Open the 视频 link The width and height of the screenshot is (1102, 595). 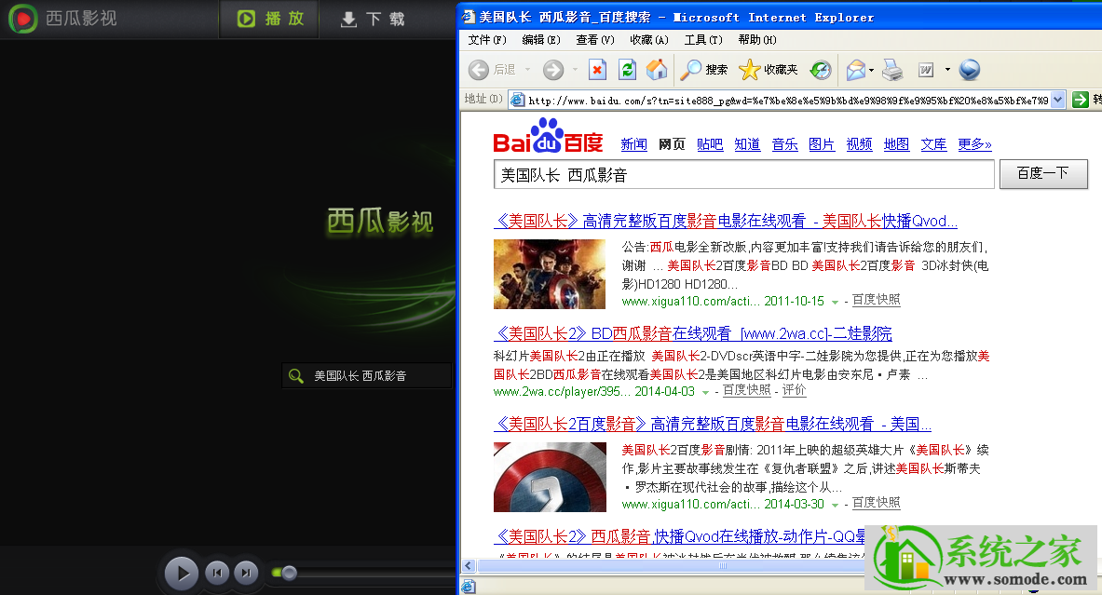[x=859, y=144]
